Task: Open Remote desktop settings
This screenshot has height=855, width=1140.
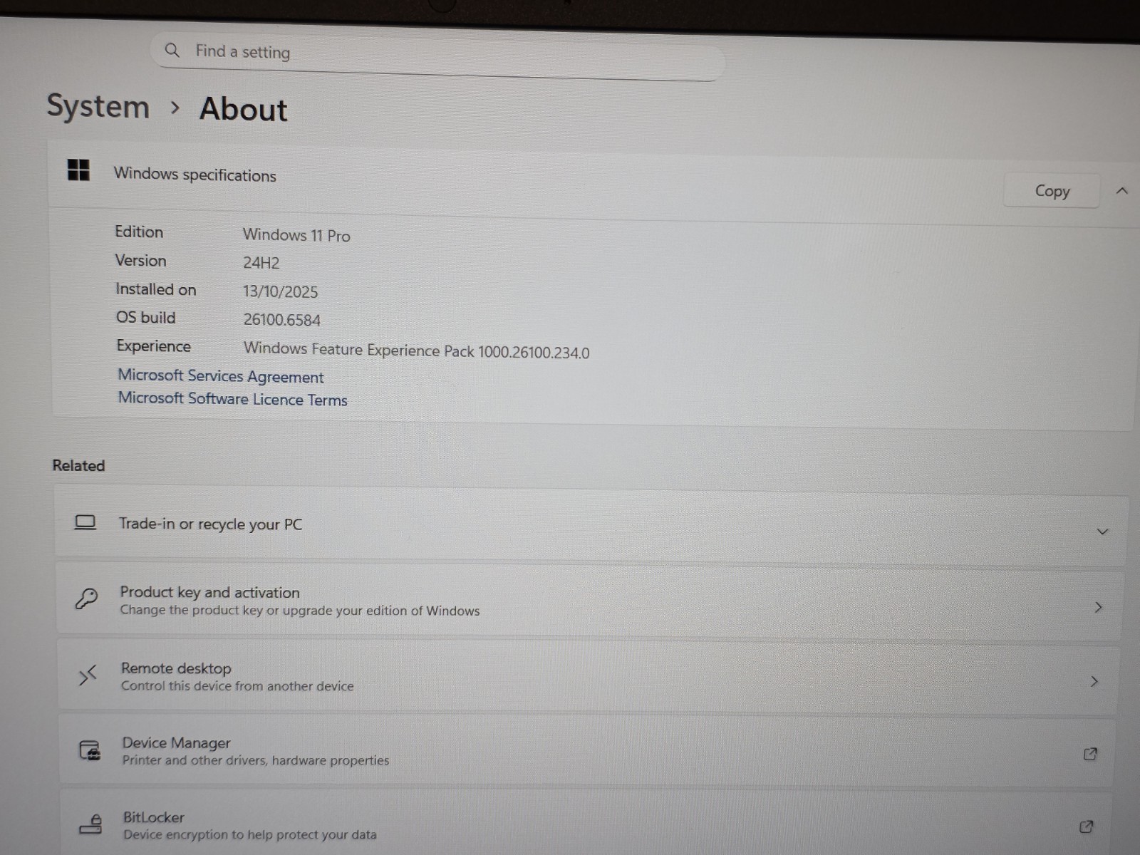Action: click(589, 678)
